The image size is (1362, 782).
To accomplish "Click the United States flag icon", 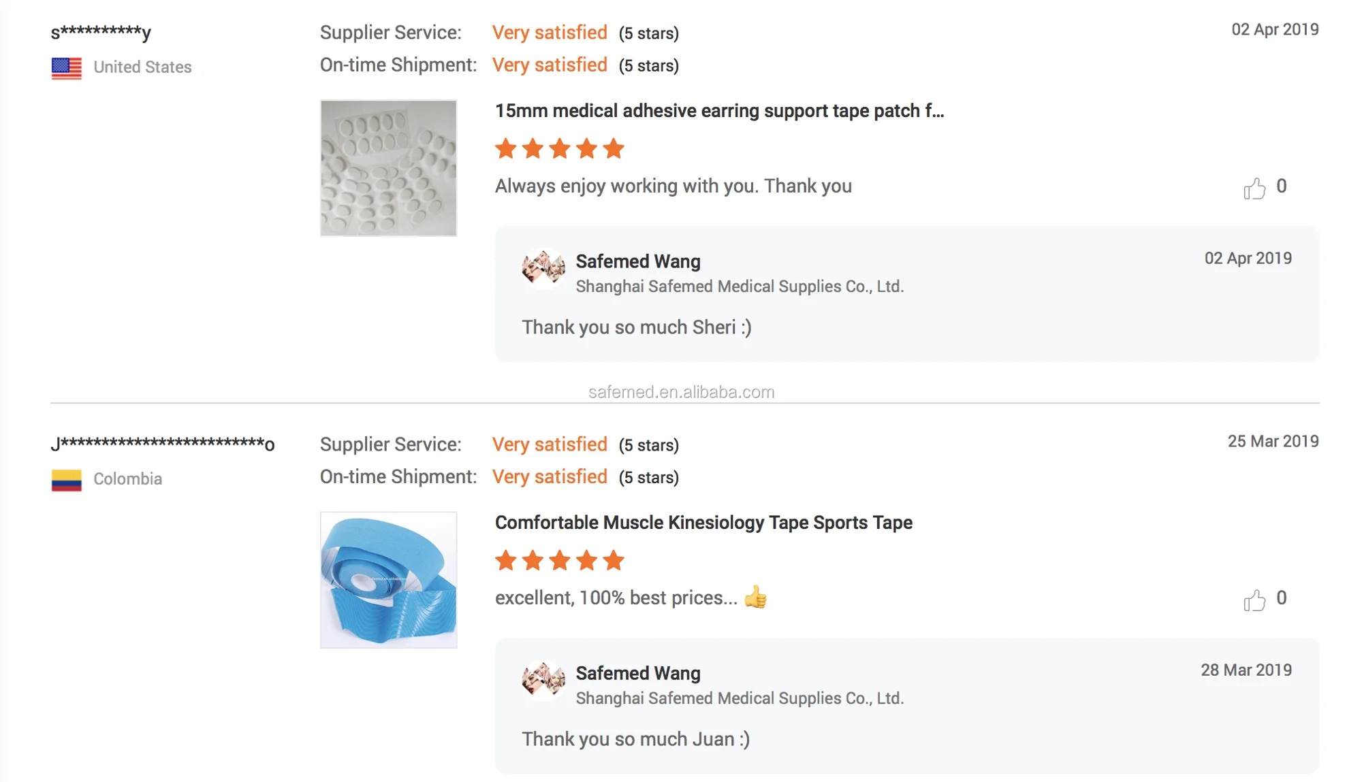I will pyautogui.click(x=67, y=68).
